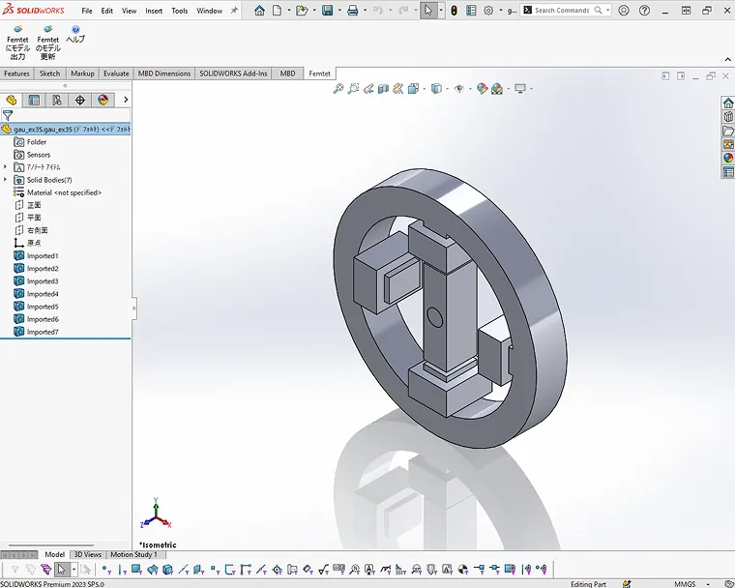Open the dropdown arrow next to Print

(365, 11)
